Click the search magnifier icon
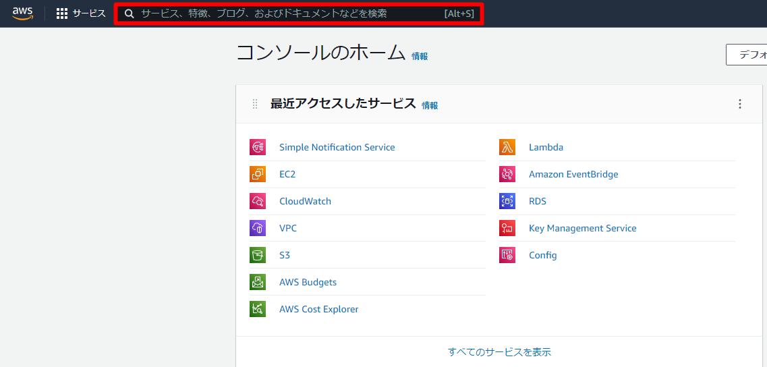767x367 pixels. click(x=129, y=13)
